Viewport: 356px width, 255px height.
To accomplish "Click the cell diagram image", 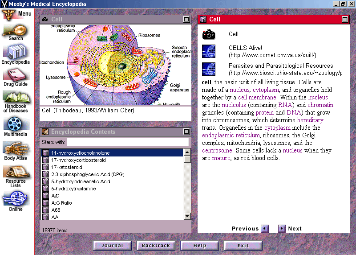I will (116, 65).
